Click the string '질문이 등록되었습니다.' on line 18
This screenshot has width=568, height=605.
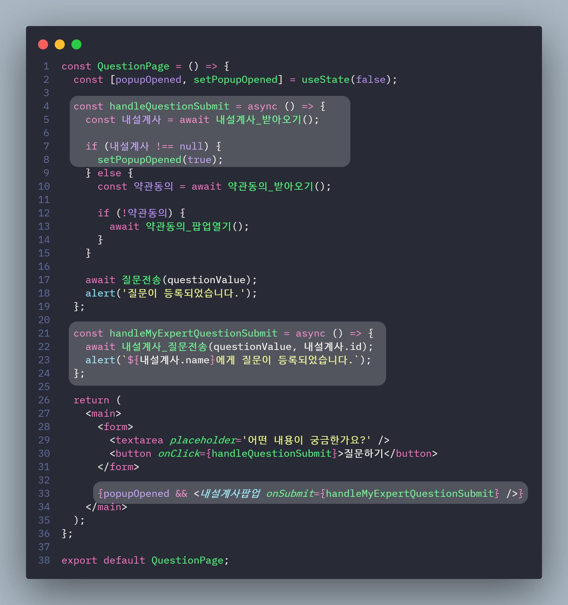click(x=184, y=293)
